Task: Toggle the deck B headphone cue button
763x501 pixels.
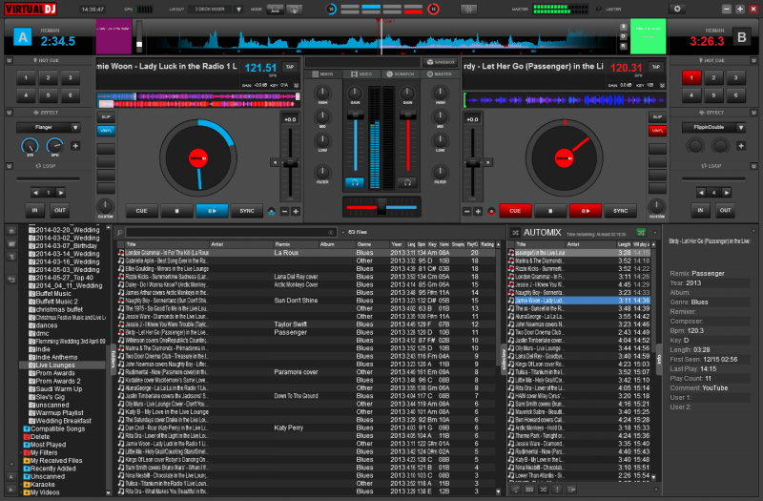Action: point(407,182)
